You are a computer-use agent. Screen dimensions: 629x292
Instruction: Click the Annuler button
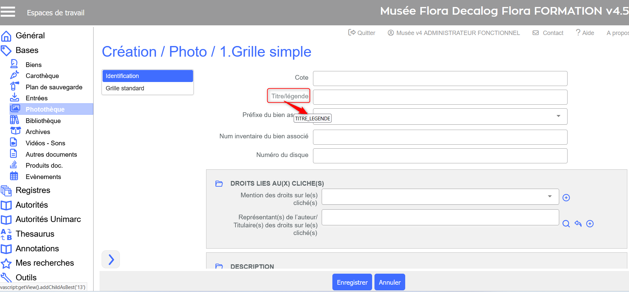[389, 282]
